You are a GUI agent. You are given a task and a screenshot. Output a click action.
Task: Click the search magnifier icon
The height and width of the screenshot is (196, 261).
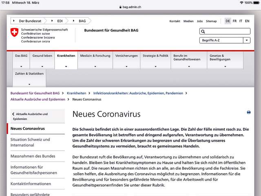(x=203, y=31)
